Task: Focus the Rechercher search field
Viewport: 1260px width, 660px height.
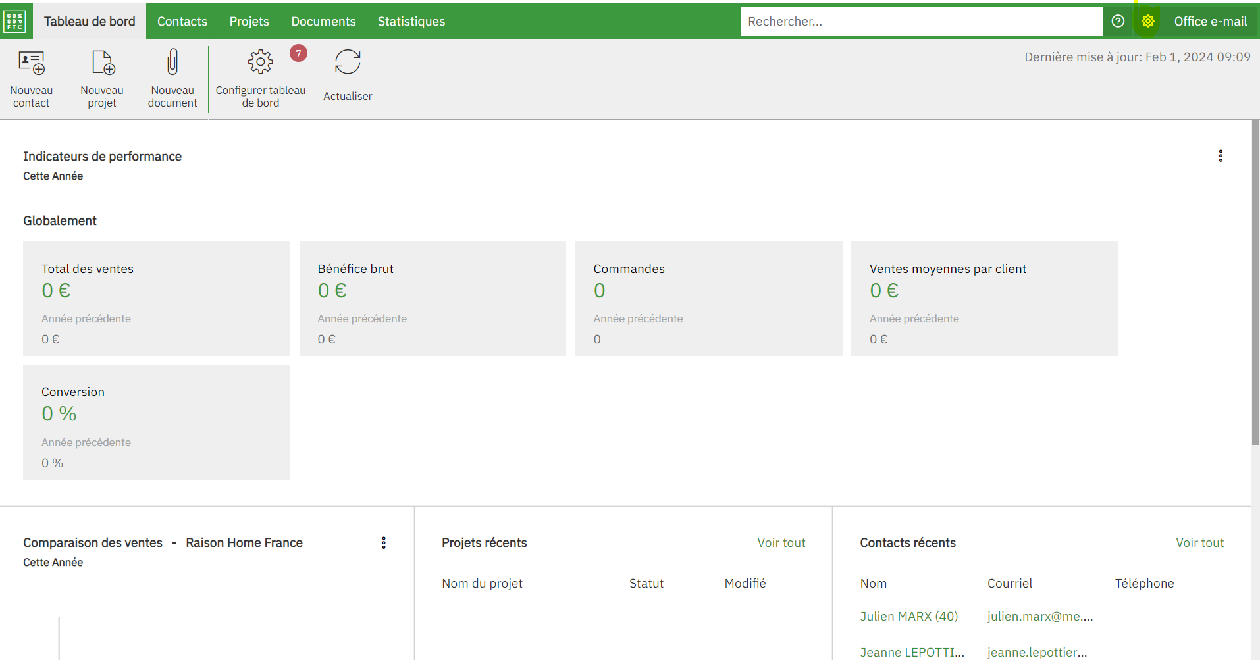Action: pos(920,21)
